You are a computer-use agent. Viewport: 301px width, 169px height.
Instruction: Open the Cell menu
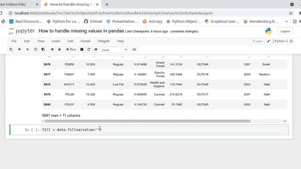70,41
